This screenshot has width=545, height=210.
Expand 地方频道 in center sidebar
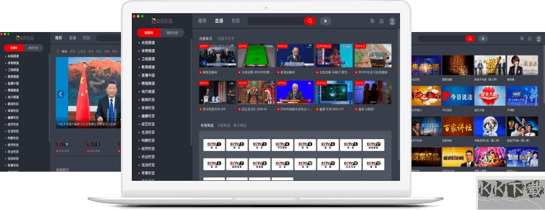147,92
